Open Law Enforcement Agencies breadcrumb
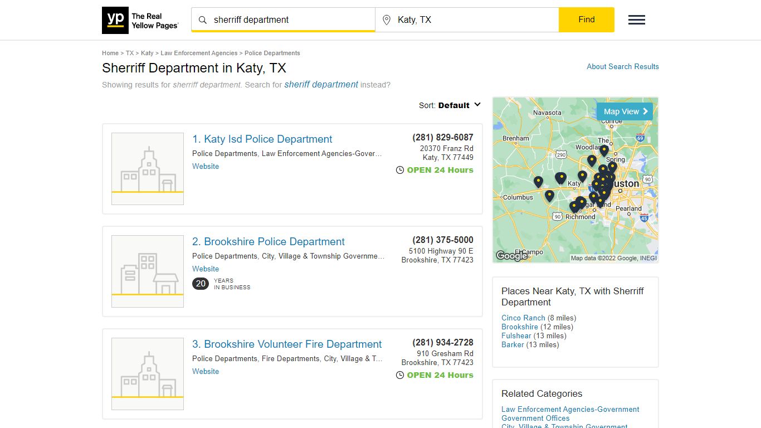761x428 pixels. (199, 53)
